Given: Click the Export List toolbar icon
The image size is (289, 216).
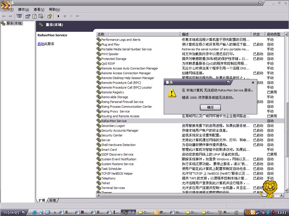Looking at the screenshot, I should [x=41, y=16].
